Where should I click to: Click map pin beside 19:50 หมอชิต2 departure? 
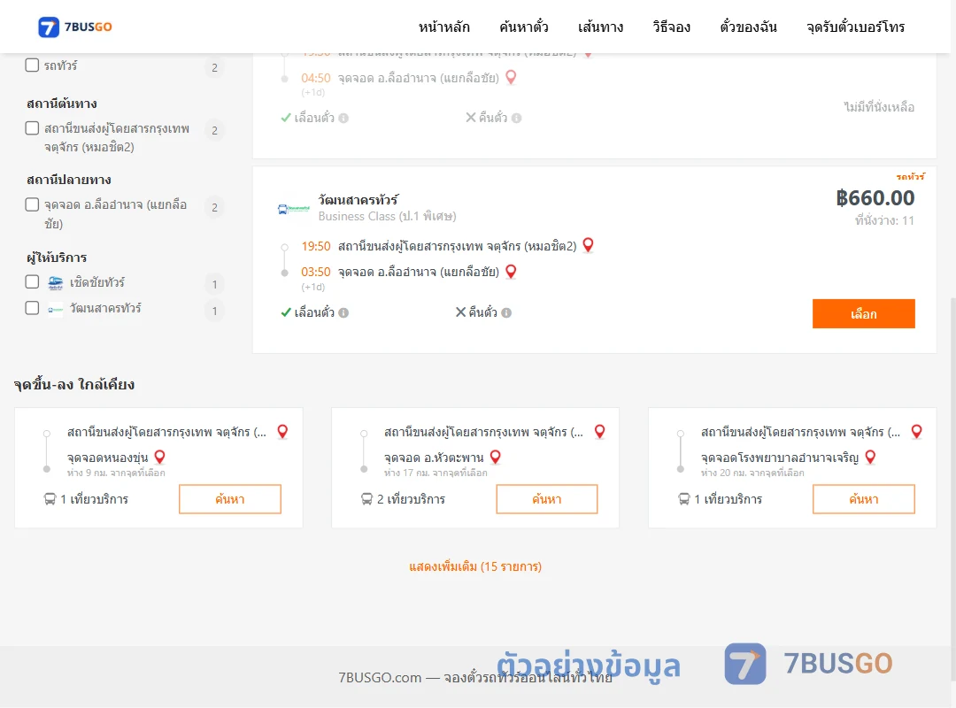pyautogui.click(x=589, y=245)
